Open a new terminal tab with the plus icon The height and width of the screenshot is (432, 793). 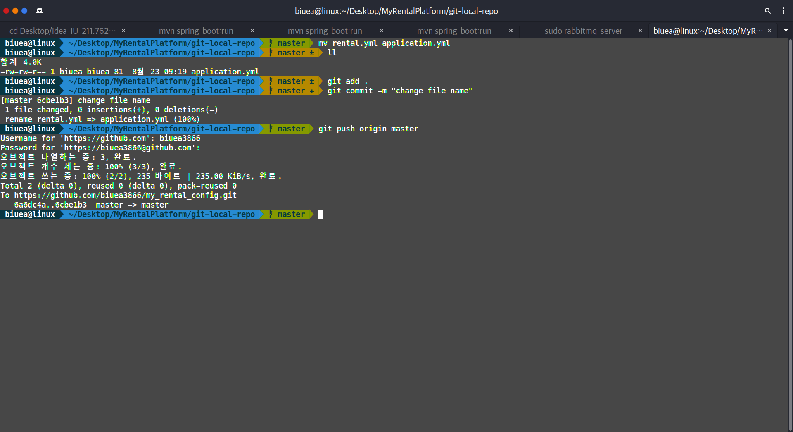[40, 11]
